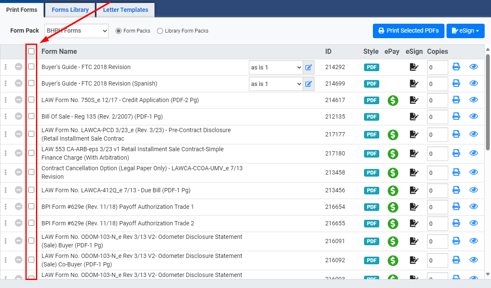Click the Form Name column header
491x288 pixels.
click(x=59, y=51)
